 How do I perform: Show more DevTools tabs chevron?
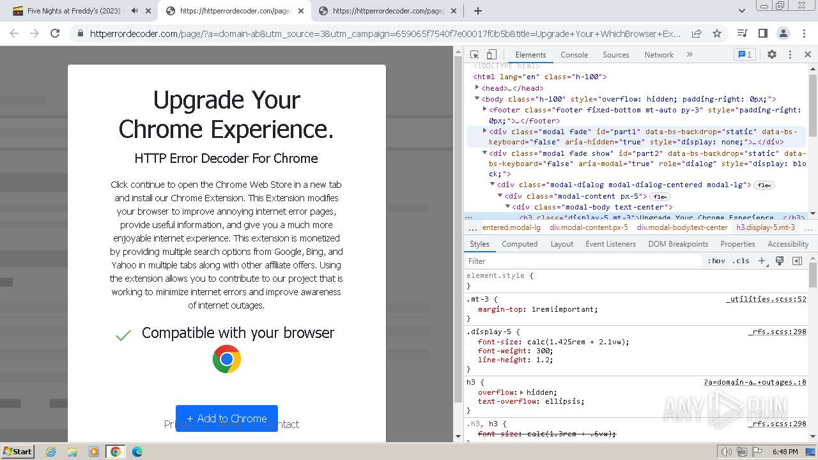click(x=690, y=55)
